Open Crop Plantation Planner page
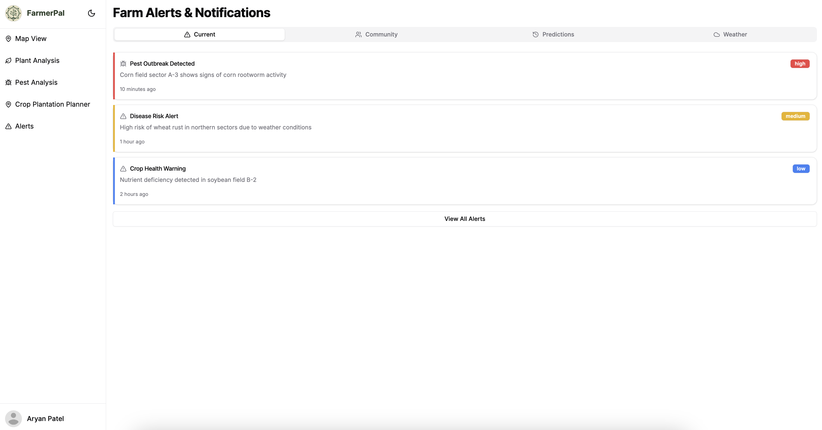822x430 pixels. (52, 104)
